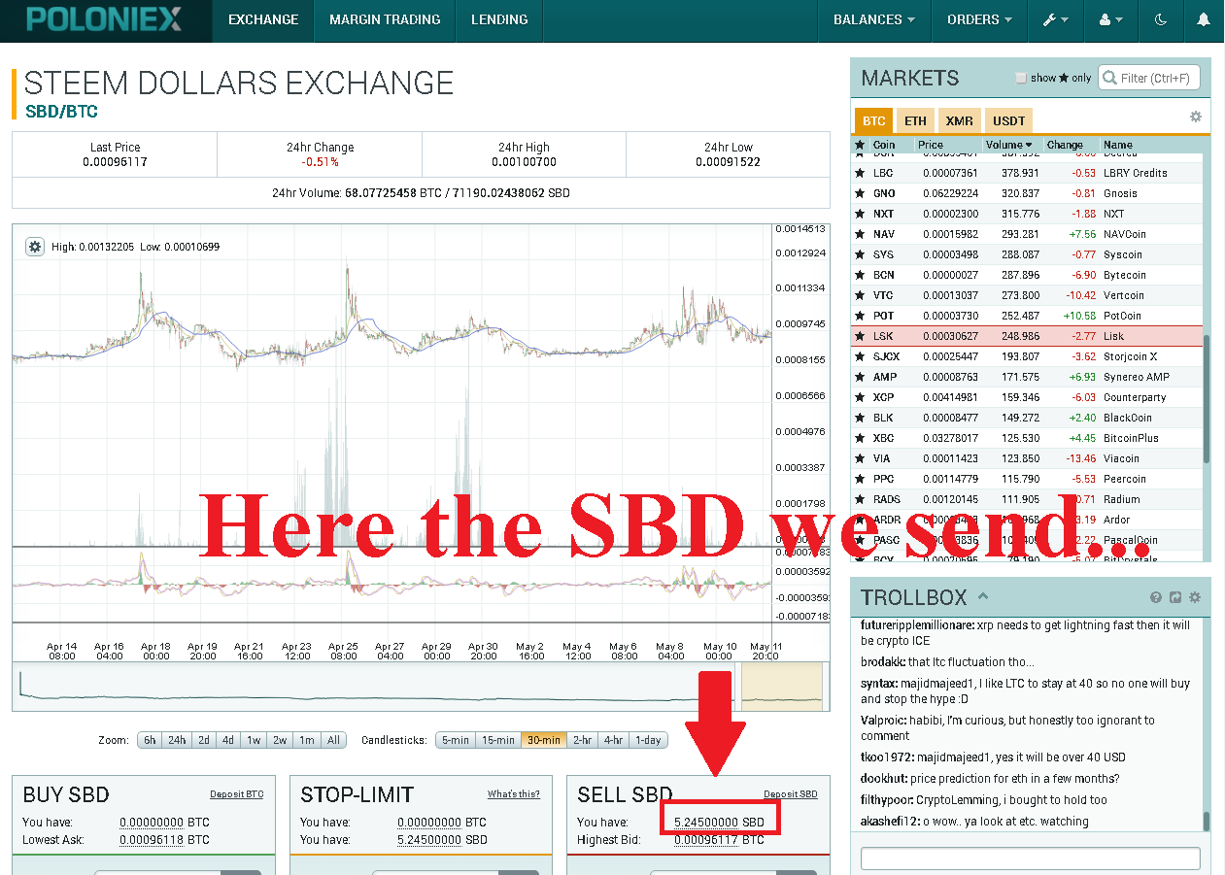Toggle favorite star for NXT

tap(859, 214)
